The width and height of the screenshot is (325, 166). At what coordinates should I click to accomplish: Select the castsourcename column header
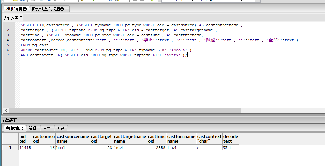pos(72,139)
